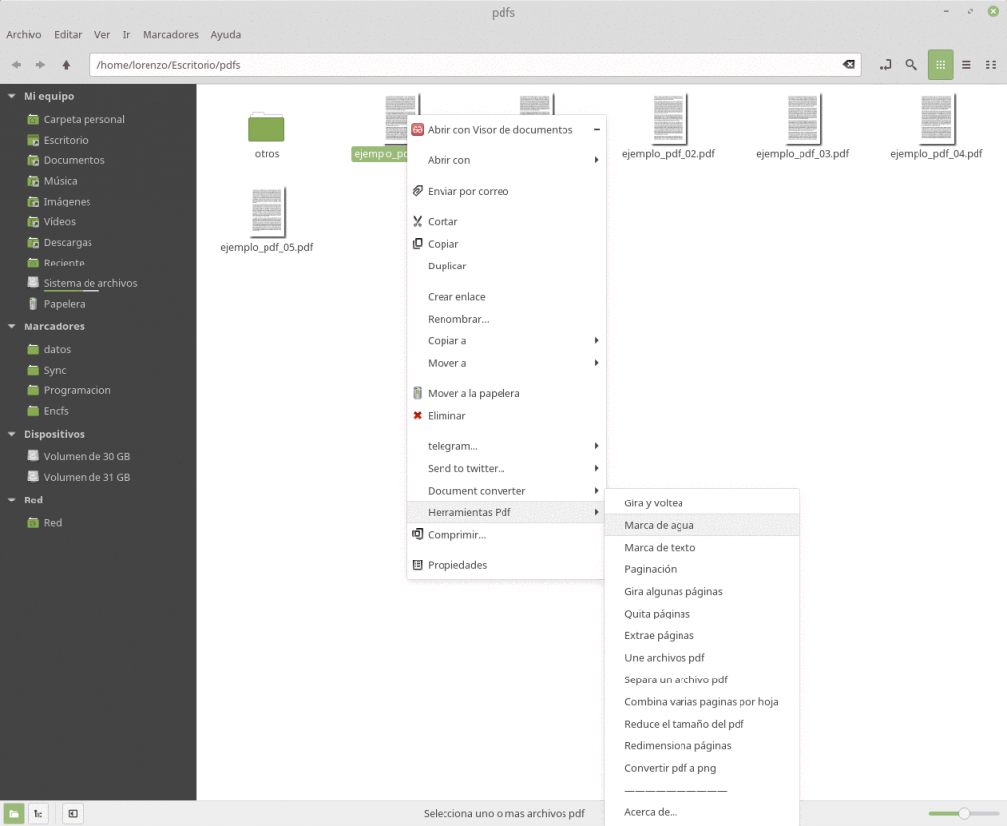Toggle forward navigation arrow
1007x826 pixels.
pos(39,64)
